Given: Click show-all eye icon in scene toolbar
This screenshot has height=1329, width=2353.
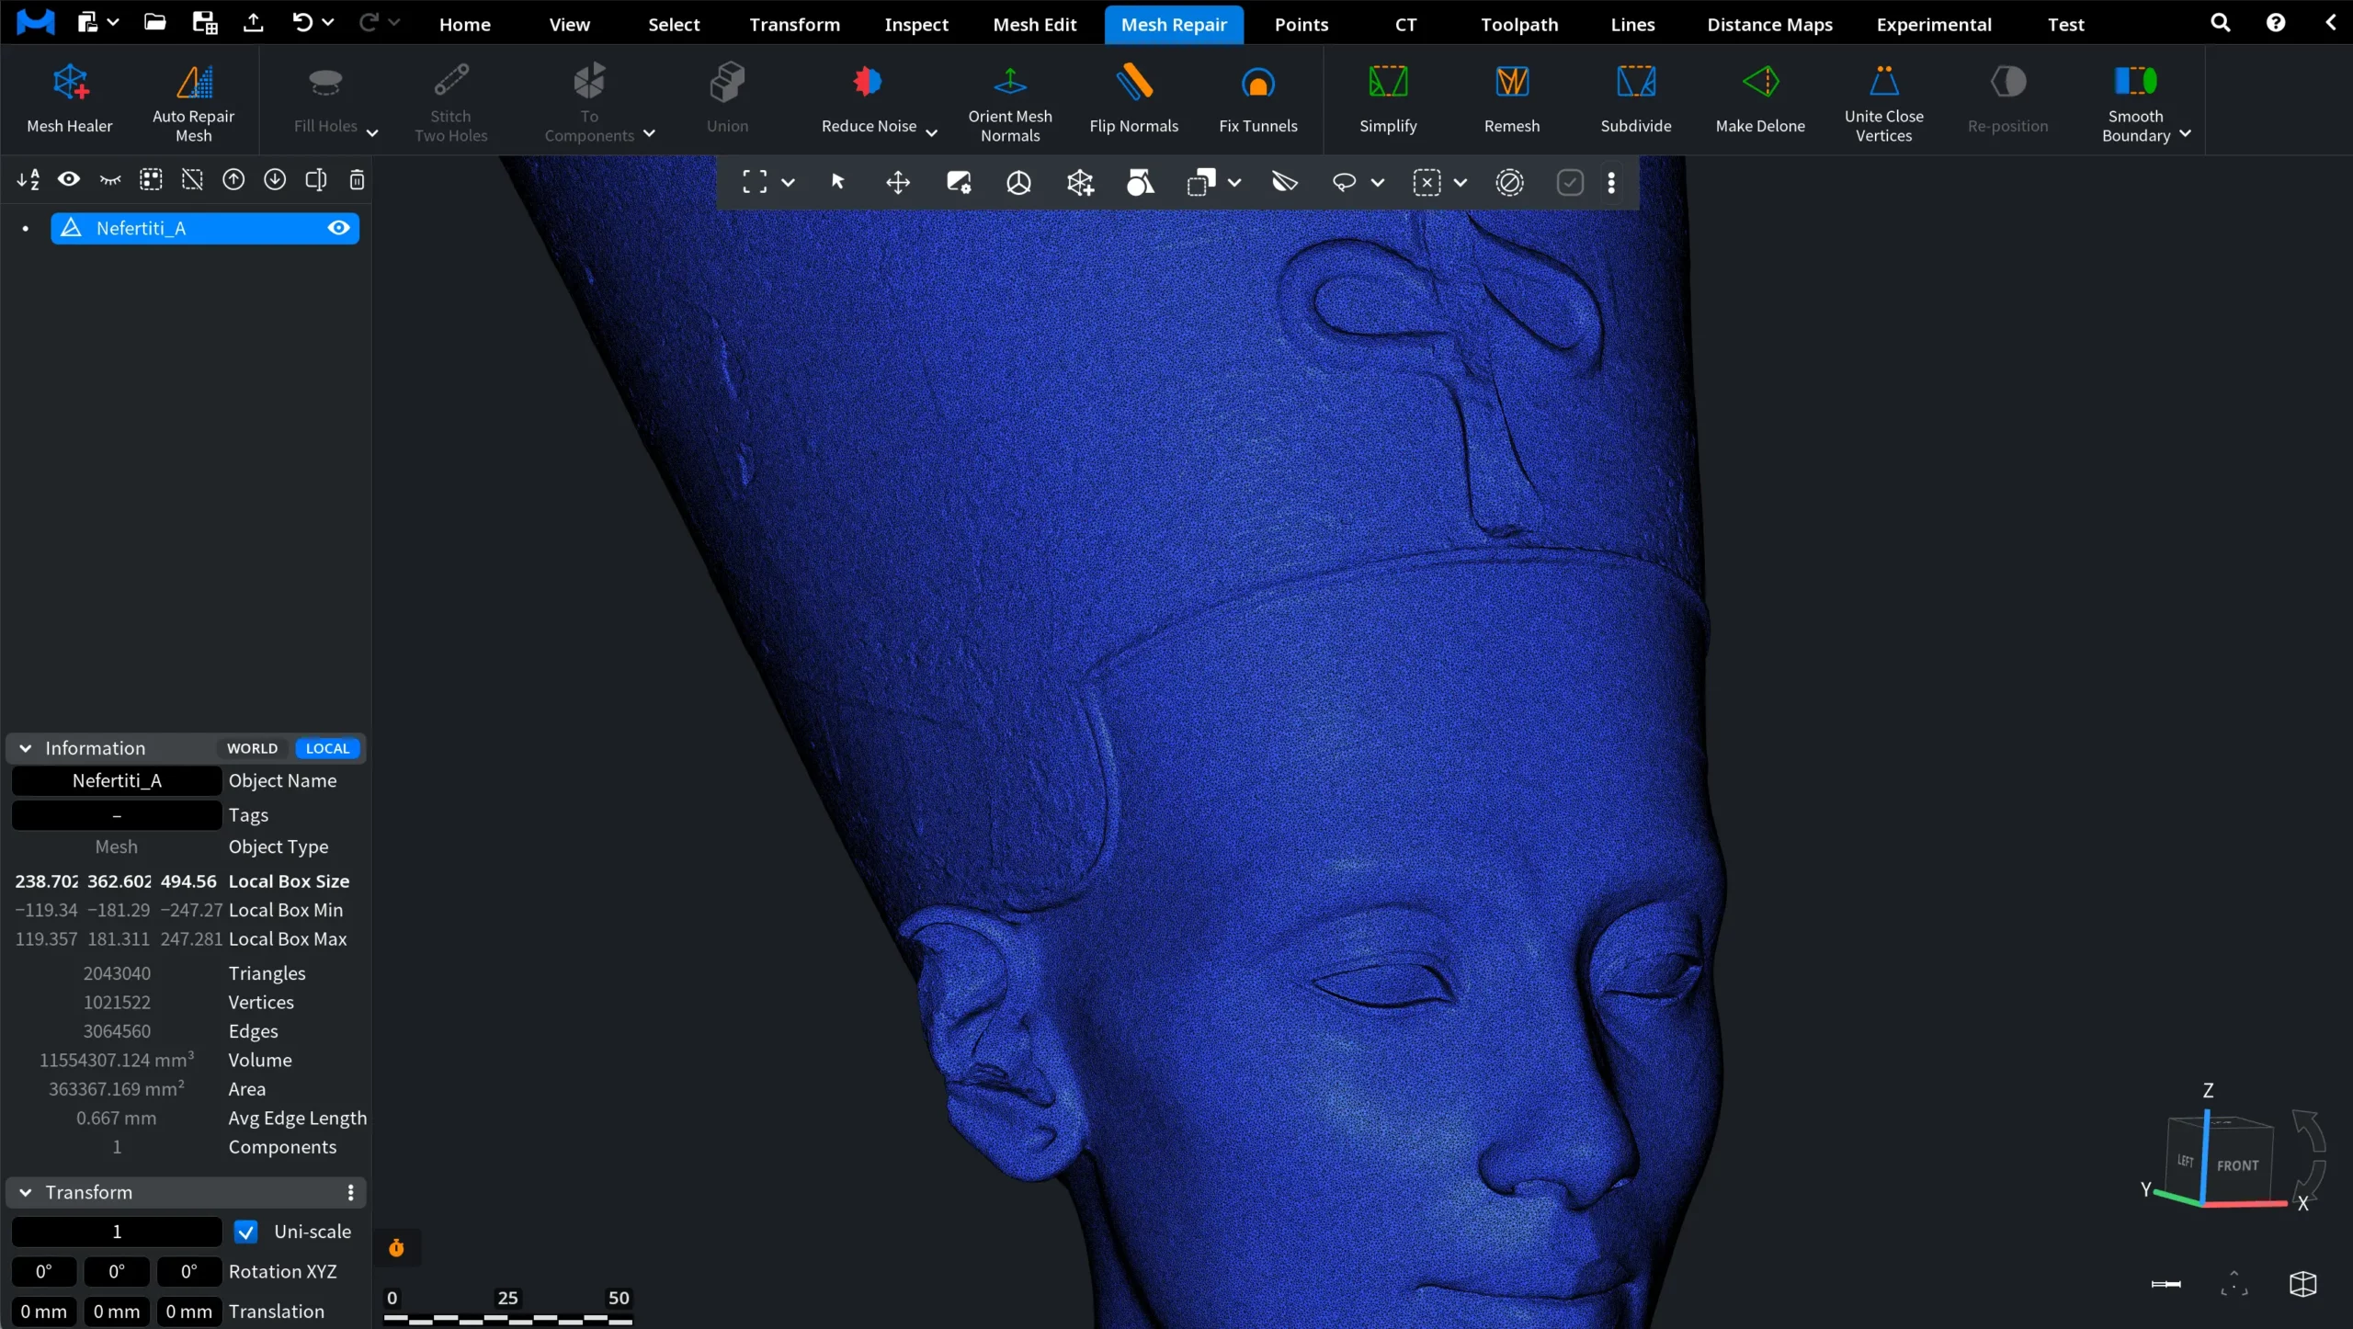Looking at the screenshot, I should coord(69,179).
